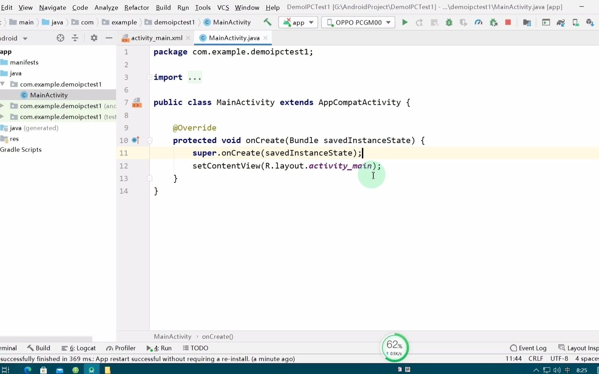Debug the app using the bug icon
This screenshot has width=599, height=374.
pyautogui.click(x=449, y=22)
